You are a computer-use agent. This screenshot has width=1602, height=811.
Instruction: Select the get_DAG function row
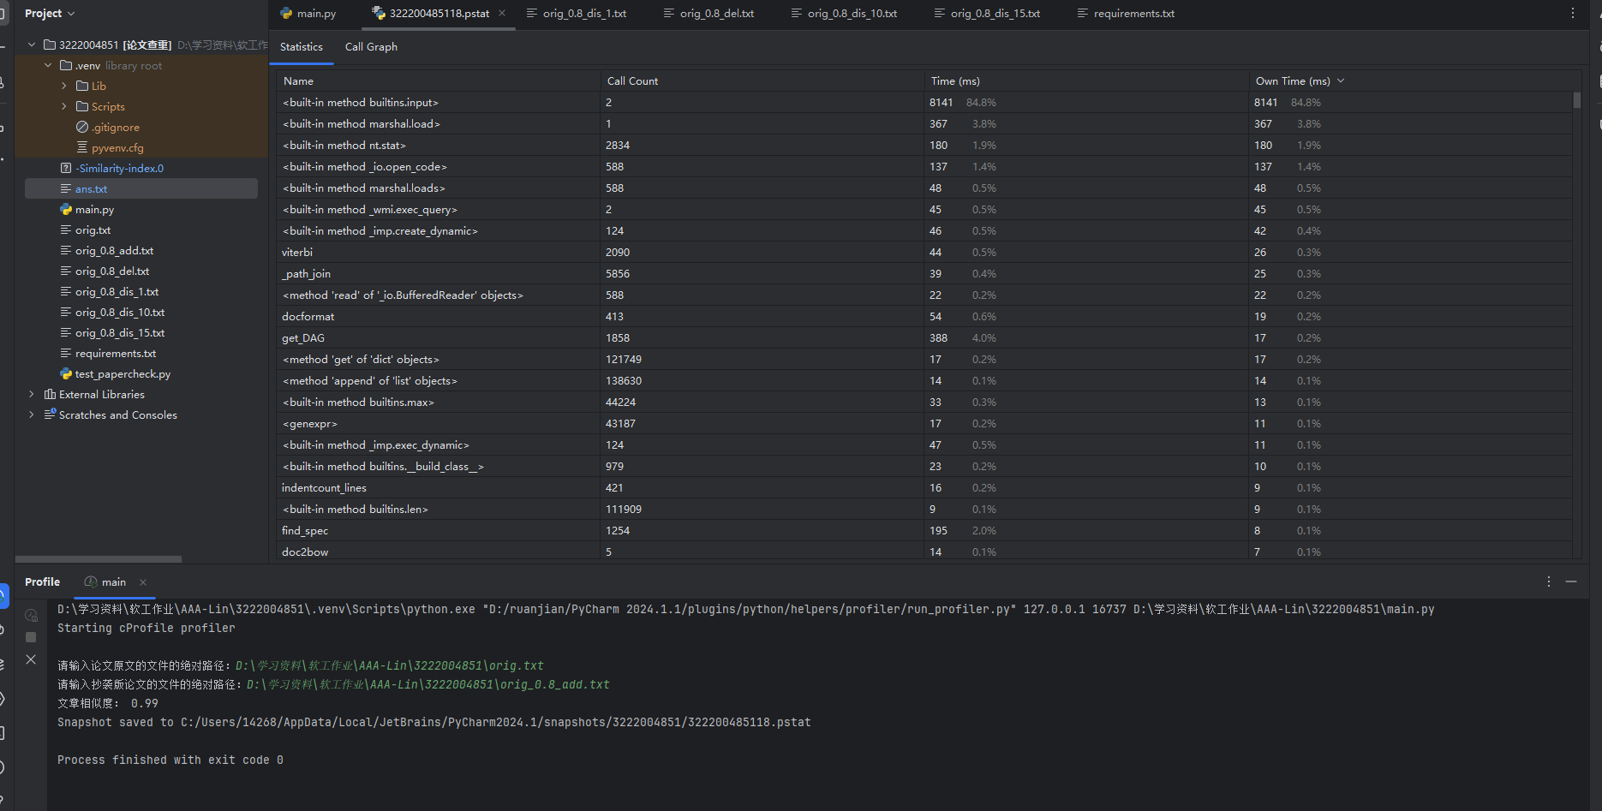pos(925,337)
